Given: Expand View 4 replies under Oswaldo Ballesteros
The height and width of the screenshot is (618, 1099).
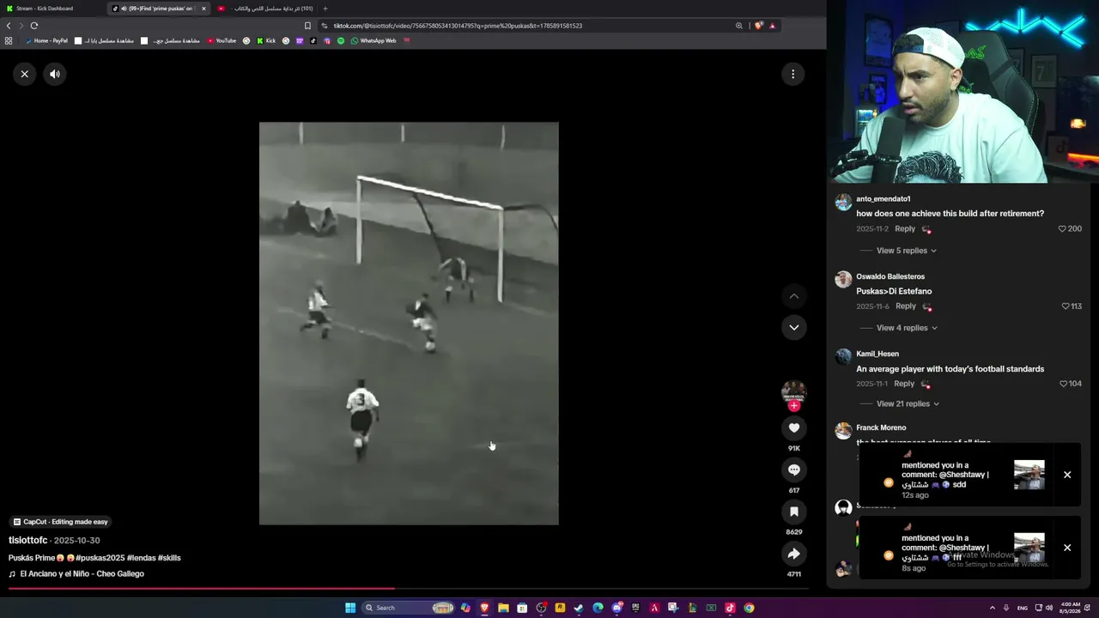Looking at the screenshot, I should tap(906, 328).
